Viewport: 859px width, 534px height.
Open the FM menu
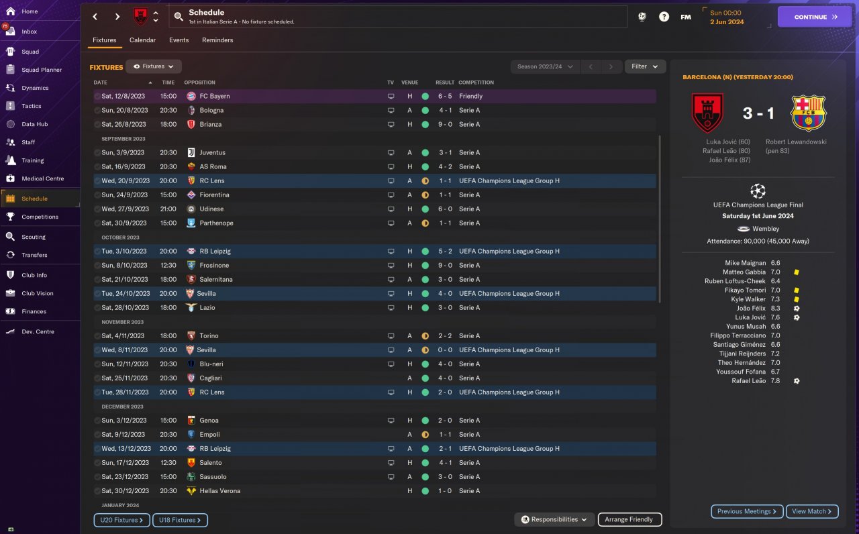point(686,17)
